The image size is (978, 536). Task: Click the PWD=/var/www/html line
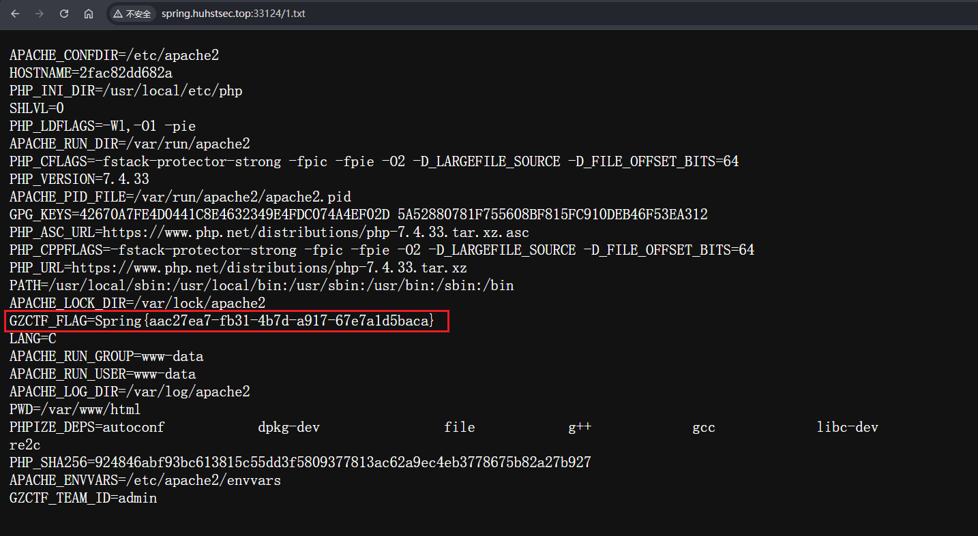75,409
